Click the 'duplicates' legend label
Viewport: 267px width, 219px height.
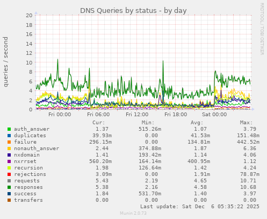click(30, 136)
